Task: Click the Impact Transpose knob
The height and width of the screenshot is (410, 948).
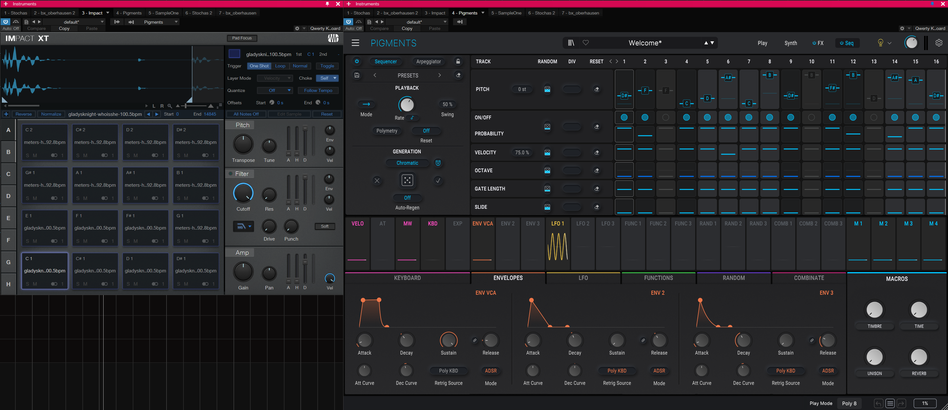Action: coord(243,144)
